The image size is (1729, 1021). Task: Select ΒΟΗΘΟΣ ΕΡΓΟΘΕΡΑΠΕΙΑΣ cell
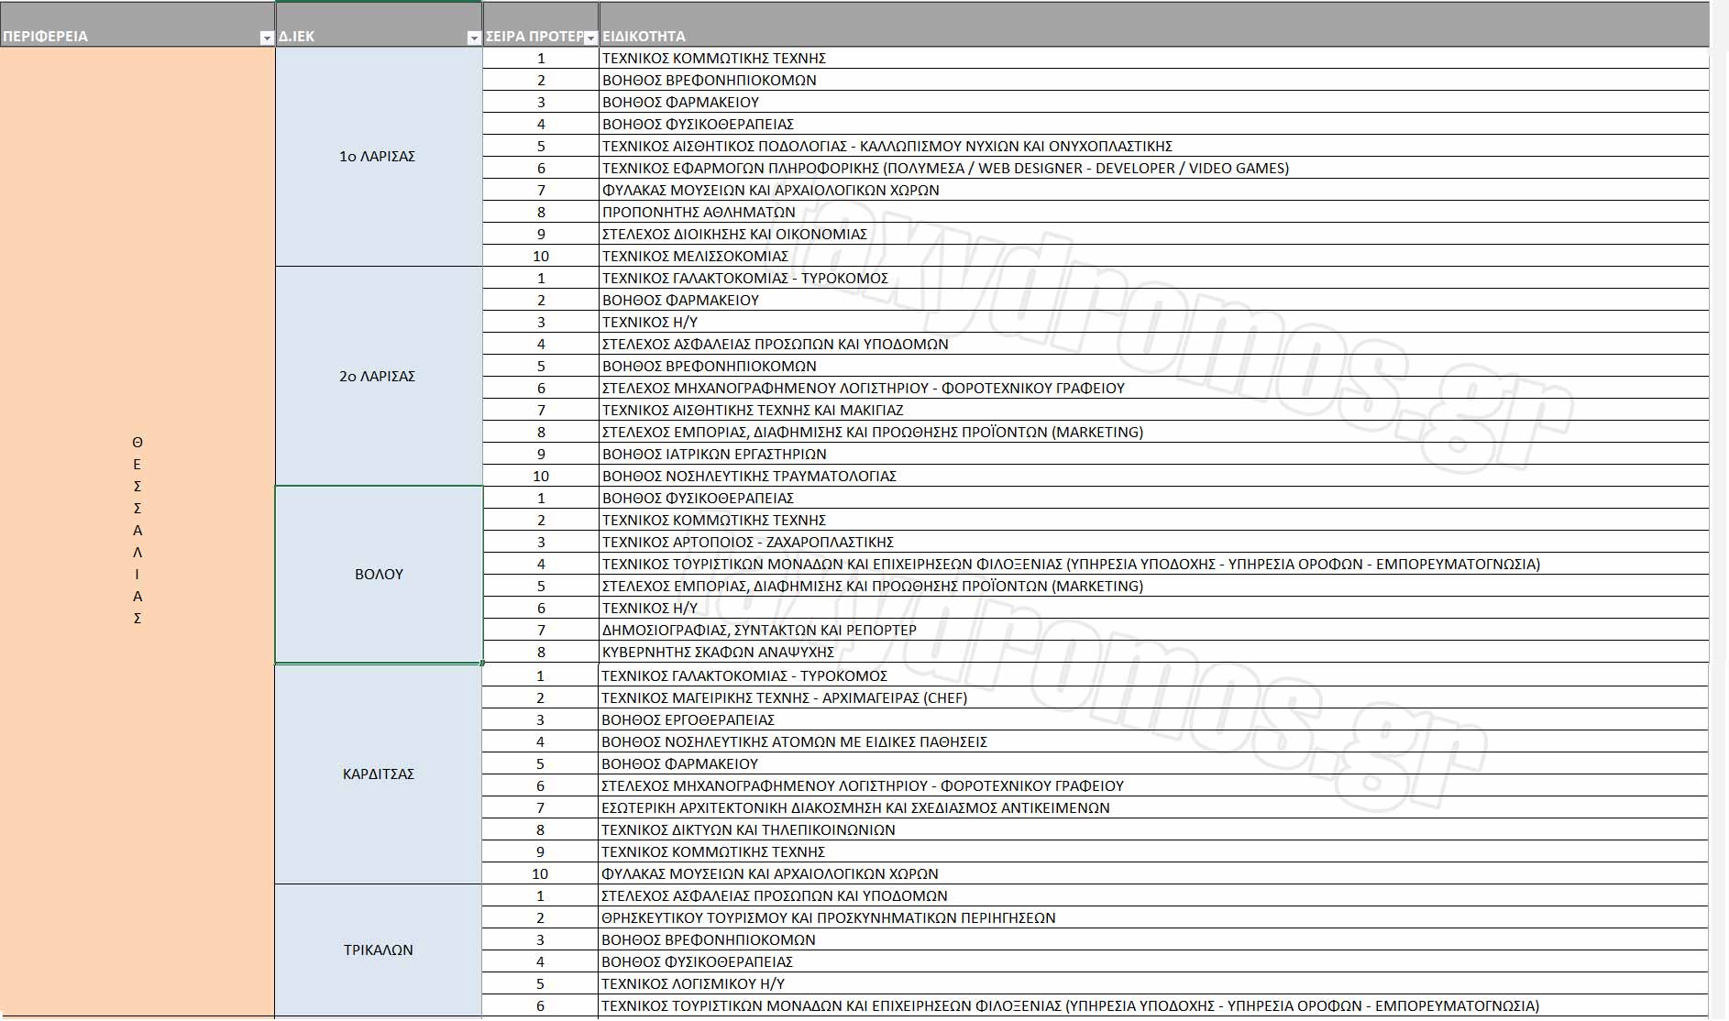tap(1154, 719)
